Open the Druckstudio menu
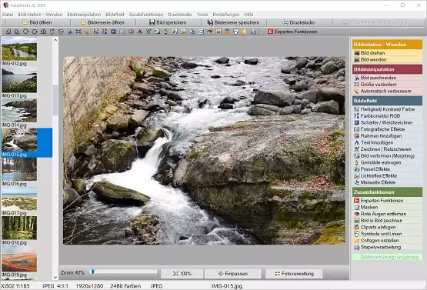427x290 pixels. [x=180, y=15]
